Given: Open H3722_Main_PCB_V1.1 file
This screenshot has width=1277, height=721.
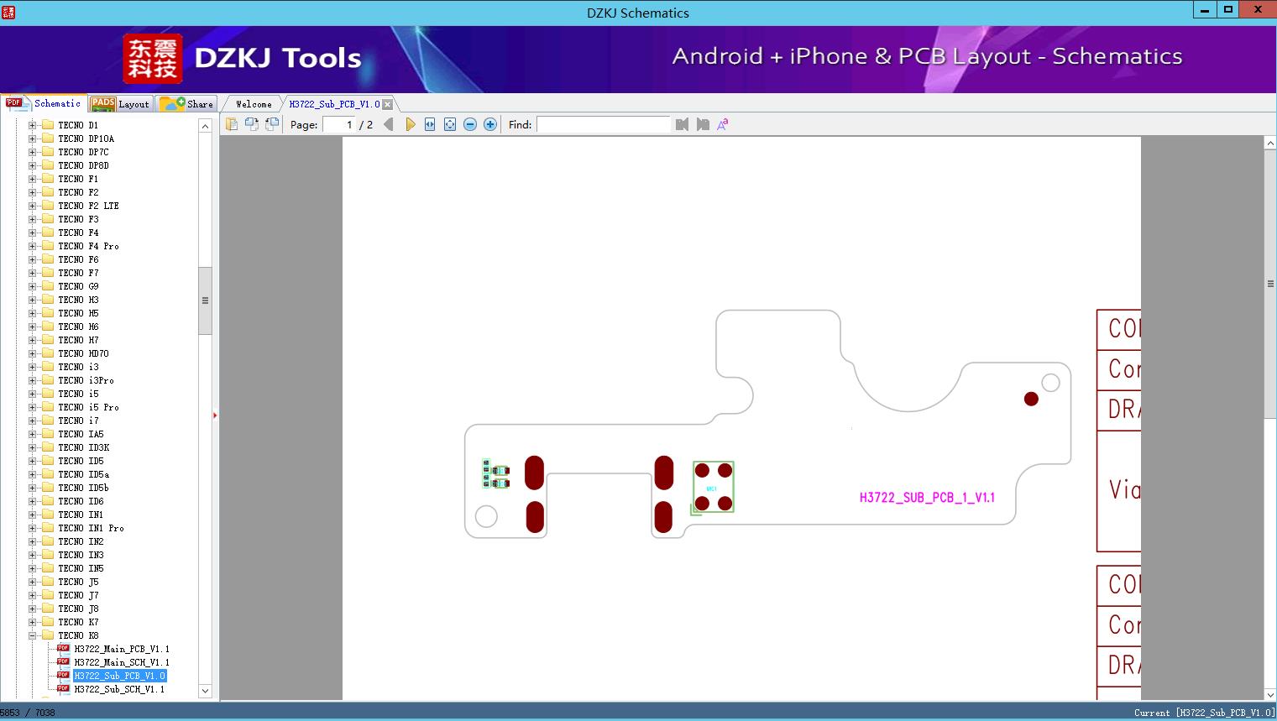Looking at the screenshot, I should click(122, 649).
